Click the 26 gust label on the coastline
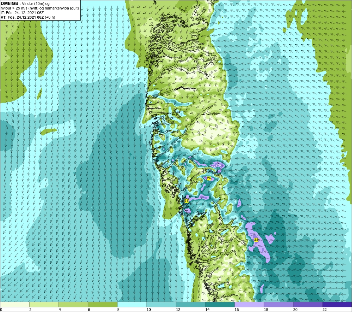Image resolution: width=352 pixels, height=312 pixels. pos(186,200)
